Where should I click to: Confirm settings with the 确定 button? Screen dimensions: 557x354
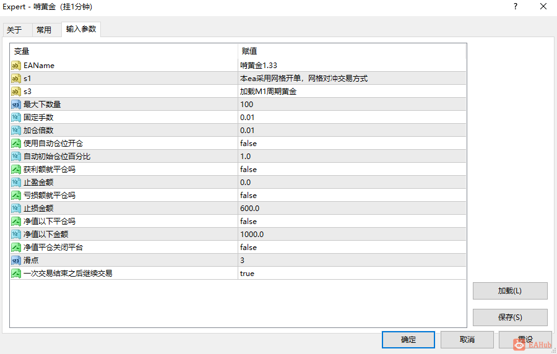point(408,340)
